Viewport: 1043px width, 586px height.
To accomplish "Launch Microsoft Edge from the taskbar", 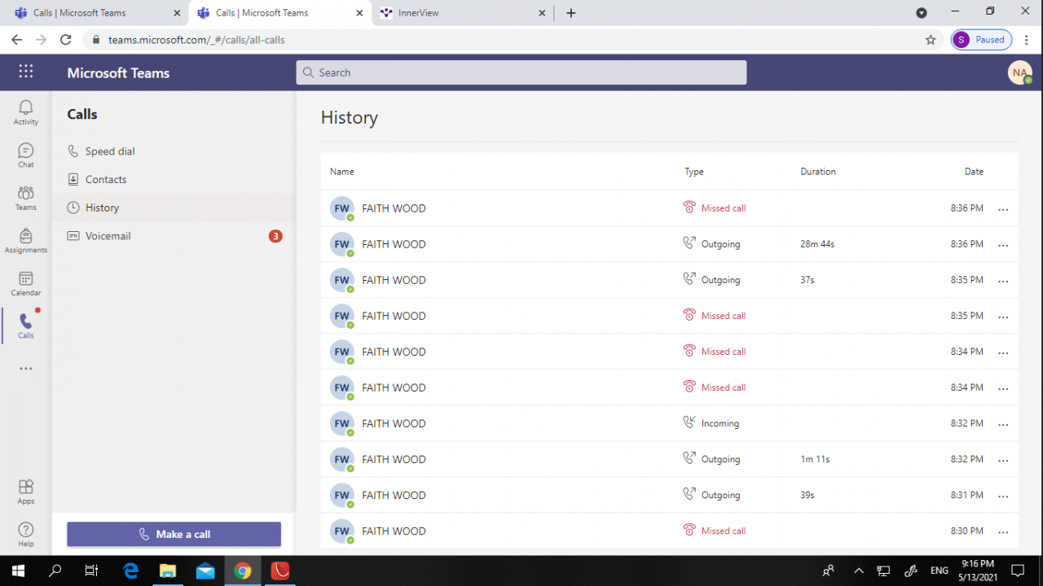I will tap(130, 571).
